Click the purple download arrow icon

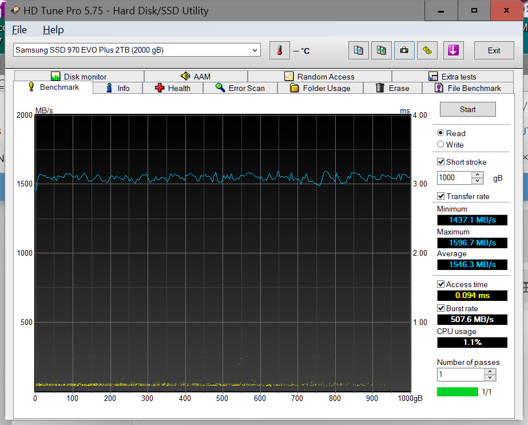pyautogui.click(x=454, y=50)
